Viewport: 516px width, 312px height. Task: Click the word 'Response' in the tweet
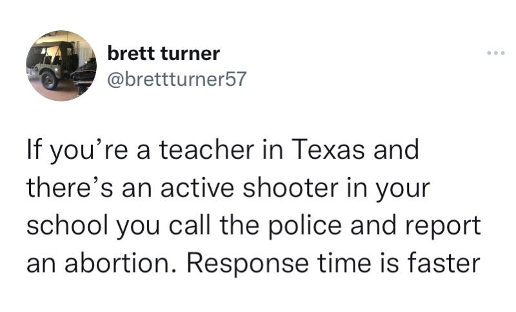click(248, 265)
